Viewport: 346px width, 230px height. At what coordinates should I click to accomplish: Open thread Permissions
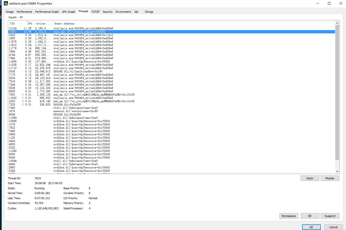pyautogui.click(x=288, y=216)
